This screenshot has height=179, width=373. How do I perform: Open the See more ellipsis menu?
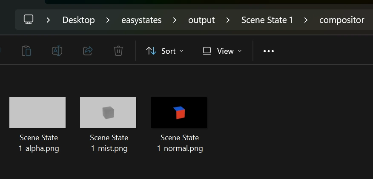(269, 51)
